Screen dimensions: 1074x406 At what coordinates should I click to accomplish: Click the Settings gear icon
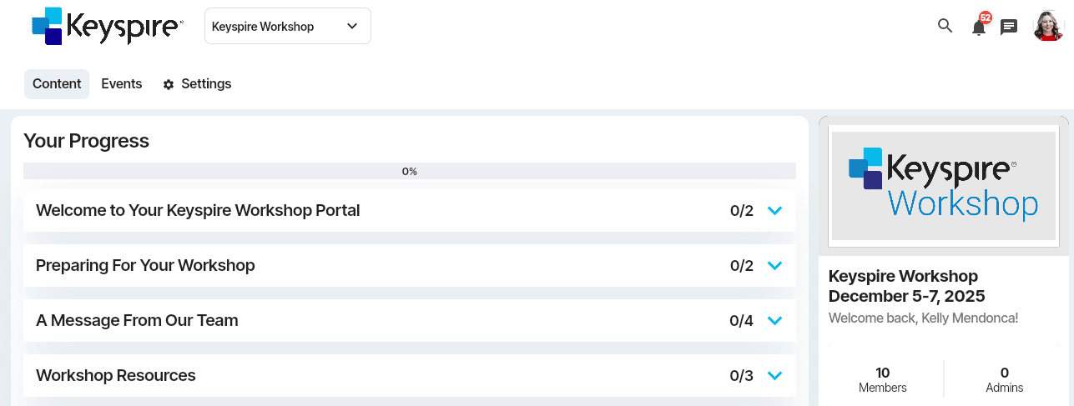[169, 84]
